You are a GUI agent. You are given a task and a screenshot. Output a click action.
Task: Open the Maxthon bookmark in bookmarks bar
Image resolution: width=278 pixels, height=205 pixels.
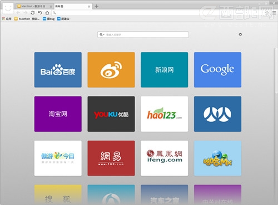(x=27, y=19)
